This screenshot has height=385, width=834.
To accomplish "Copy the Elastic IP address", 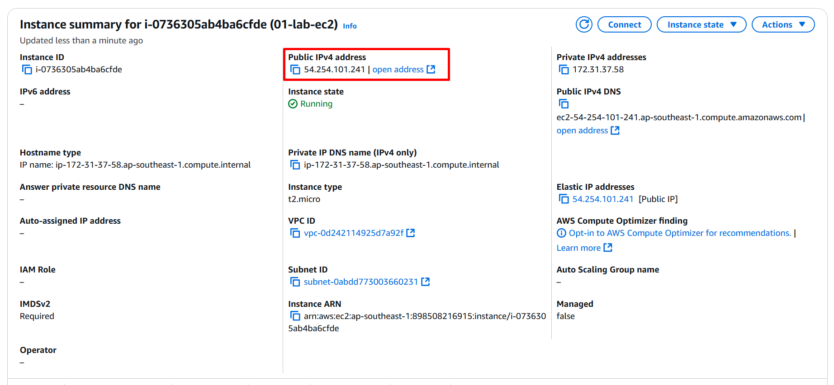I will click(564, 199).
